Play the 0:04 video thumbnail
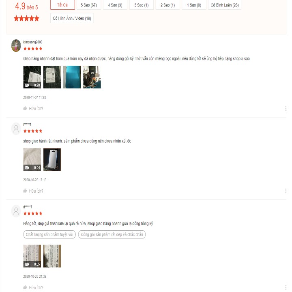This screenshot has width=292, height=292. (32, 159)
